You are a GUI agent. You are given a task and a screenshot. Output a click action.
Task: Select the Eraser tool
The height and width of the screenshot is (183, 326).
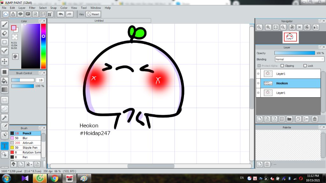click(x=4, y=33)
